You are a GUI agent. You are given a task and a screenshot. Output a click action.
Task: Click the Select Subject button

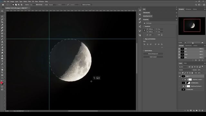pyautogui.click(x=153, y=57)
